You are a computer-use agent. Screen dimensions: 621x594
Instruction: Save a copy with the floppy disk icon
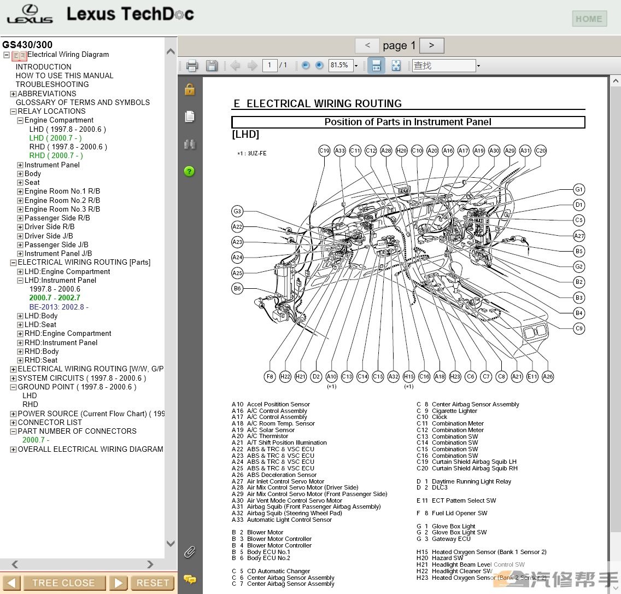[x=212, y=66]
